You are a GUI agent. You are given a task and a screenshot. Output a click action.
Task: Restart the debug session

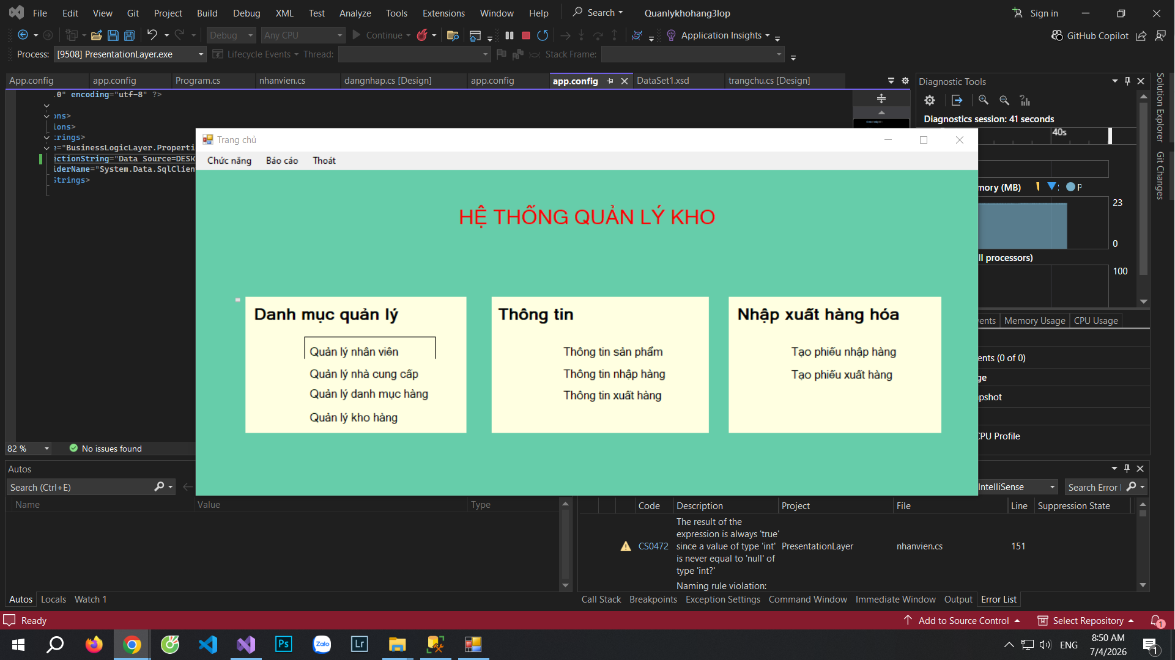pyautogui.click(x=543, y=35)
